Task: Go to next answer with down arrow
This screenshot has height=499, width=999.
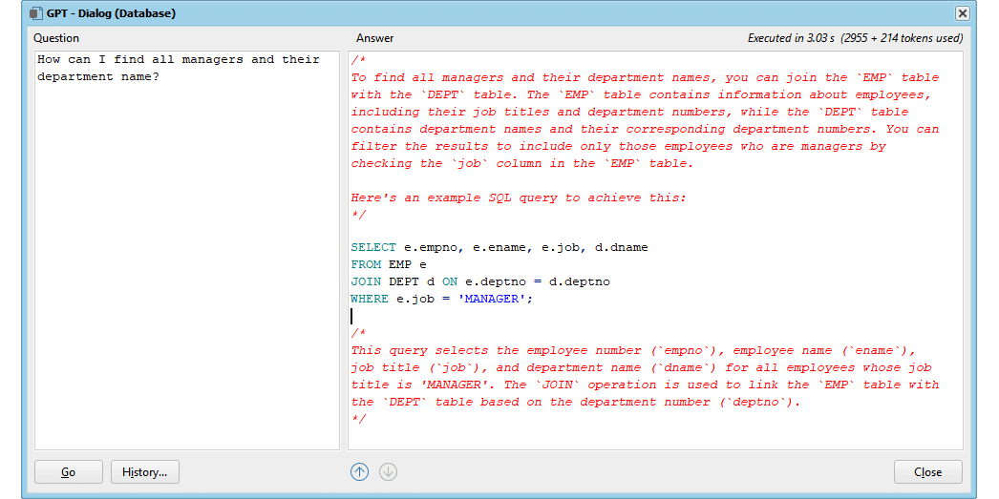Action: point(389,471)
